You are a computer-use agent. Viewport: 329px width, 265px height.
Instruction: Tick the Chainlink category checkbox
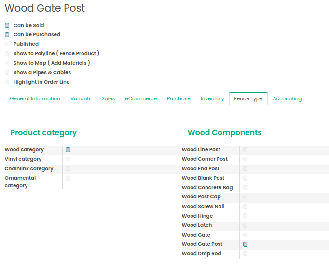click(x=68, y=168)
